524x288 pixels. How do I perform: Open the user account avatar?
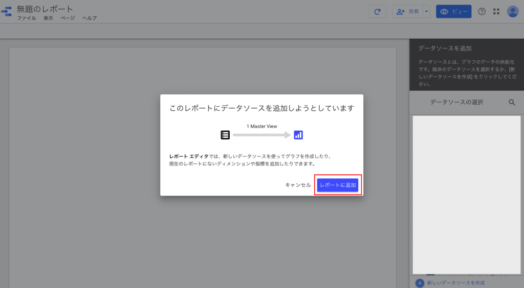[x=513, y=12]
